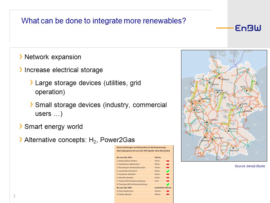Click the red status mark for Neuenhagen-Bertikow/Vierraden

tap(168, 167)
